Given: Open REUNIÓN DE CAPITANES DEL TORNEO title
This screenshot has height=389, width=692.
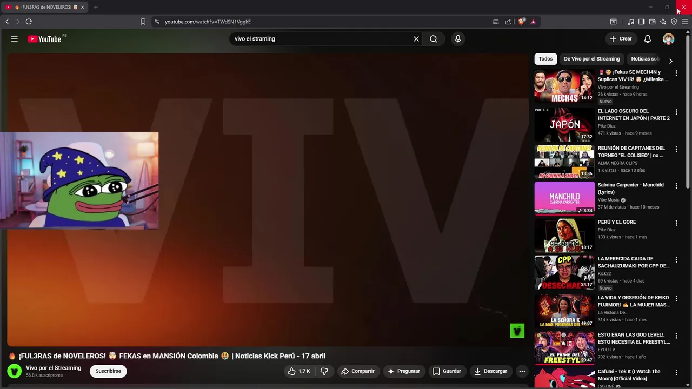Looking at the screenshot, I should 631,152.
